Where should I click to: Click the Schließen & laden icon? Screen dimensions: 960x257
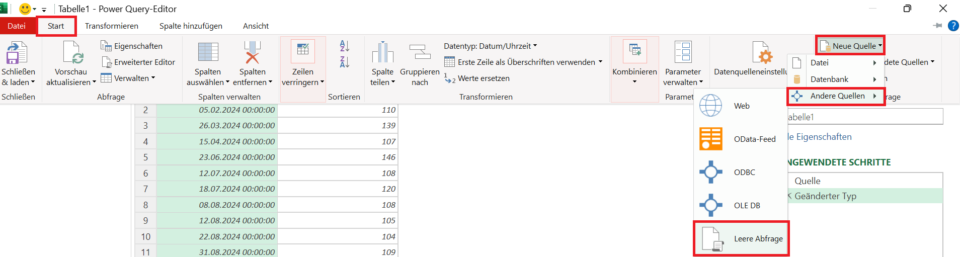pyautogui.click(x=16, y=53)
